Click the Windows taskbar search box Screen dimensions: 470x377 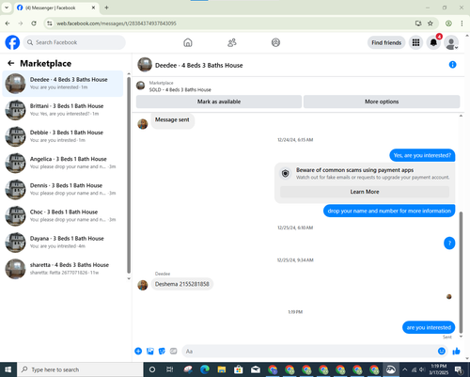point(80,369)
